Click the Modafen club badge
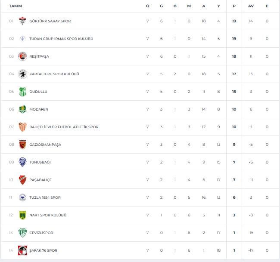 click(x=22, y=109)
